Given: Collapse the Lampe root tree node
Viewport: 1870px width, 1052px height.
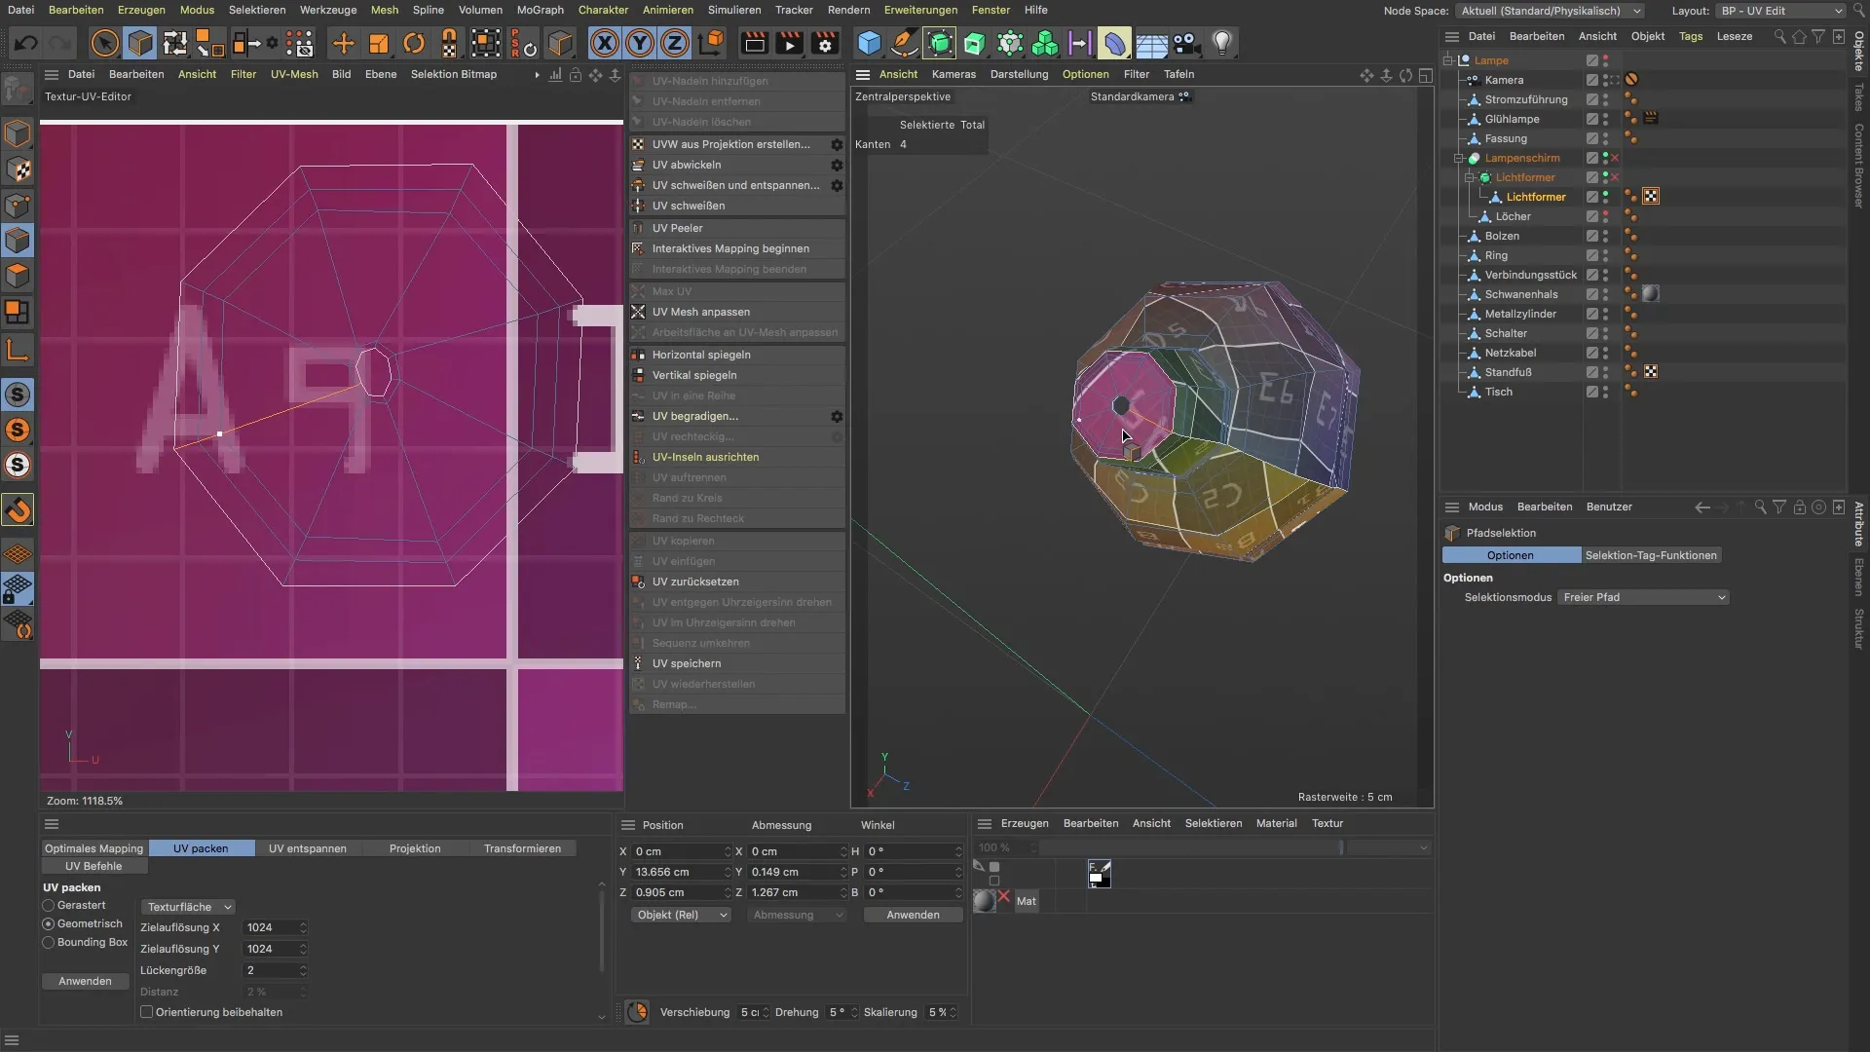Looking at the screenshot, I should point(1448,60).
